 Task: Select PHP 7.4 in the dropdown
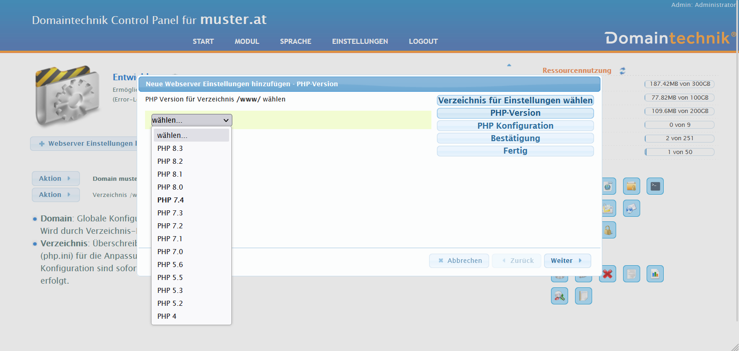pos(170,200)
